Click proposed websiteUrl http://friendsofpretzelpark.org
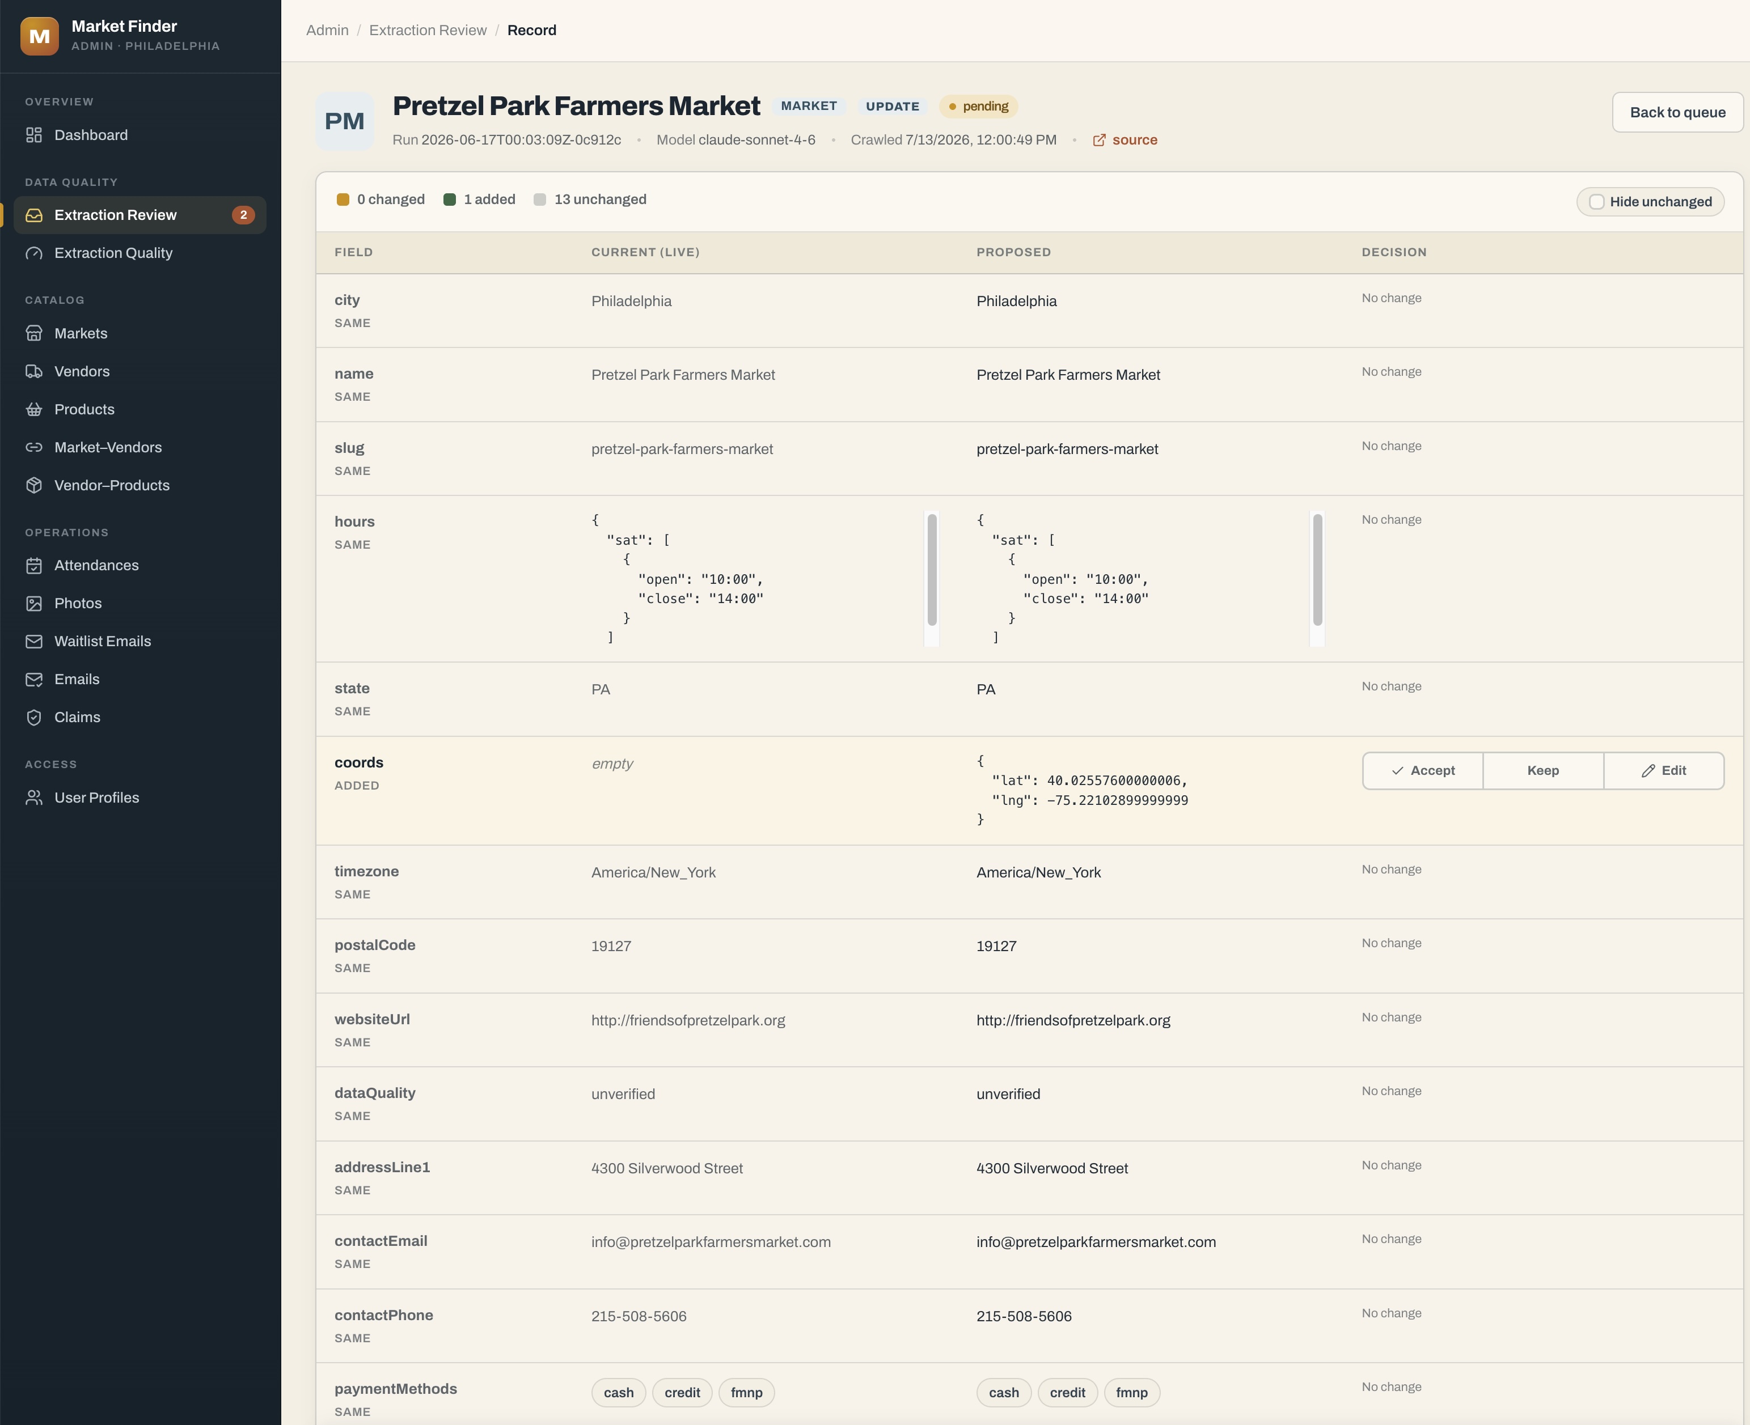Screen dimensions: 1750x1425 coord(1073,1020)
